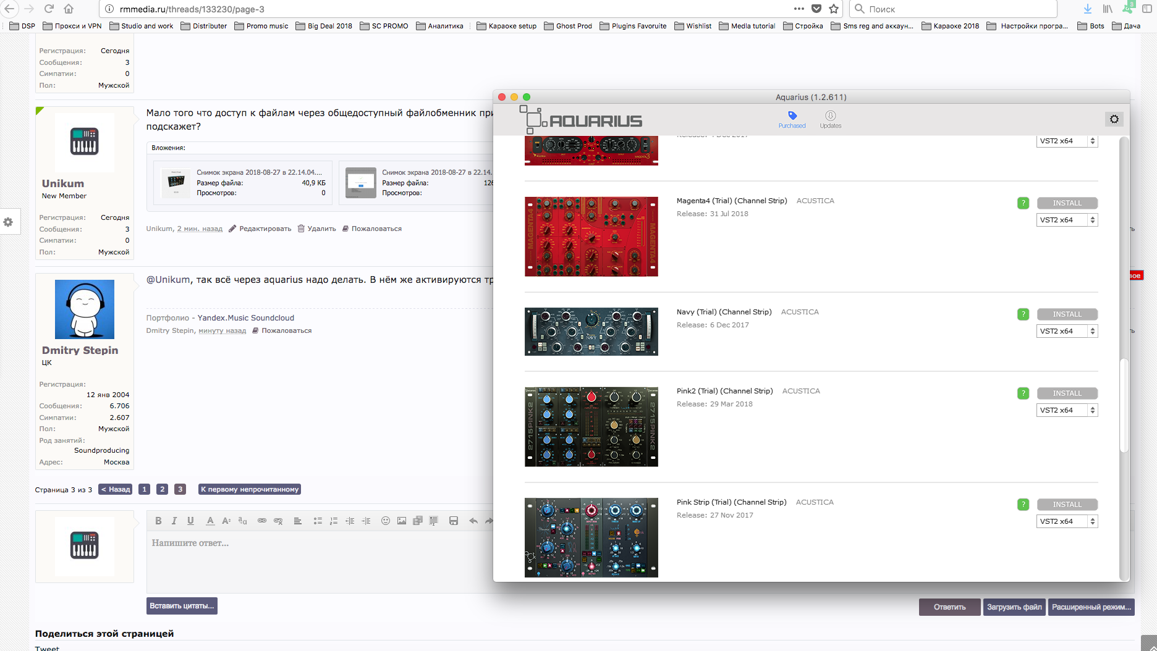
Task: Go to the browser home page
Action: pyautogui.click(x=69, y=9)
